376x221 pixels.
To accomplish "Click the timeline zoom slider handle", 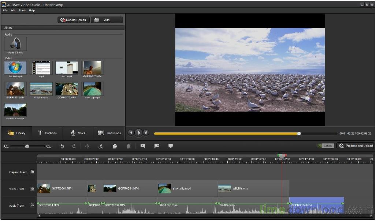I will (27, 146).
